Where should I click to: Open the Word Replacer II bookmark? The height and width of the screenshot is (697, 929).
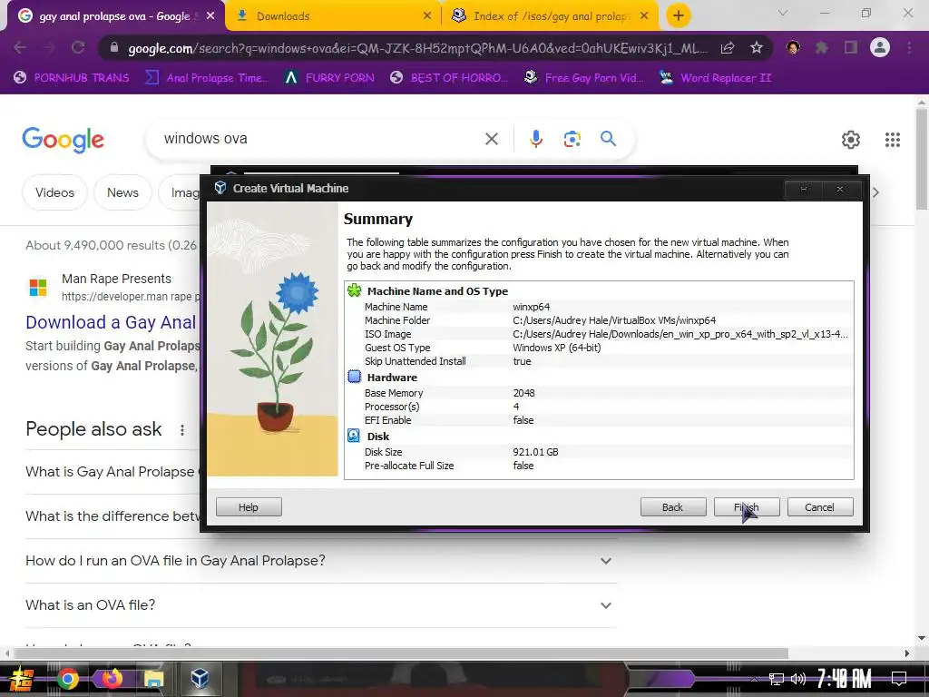(716, 78)
